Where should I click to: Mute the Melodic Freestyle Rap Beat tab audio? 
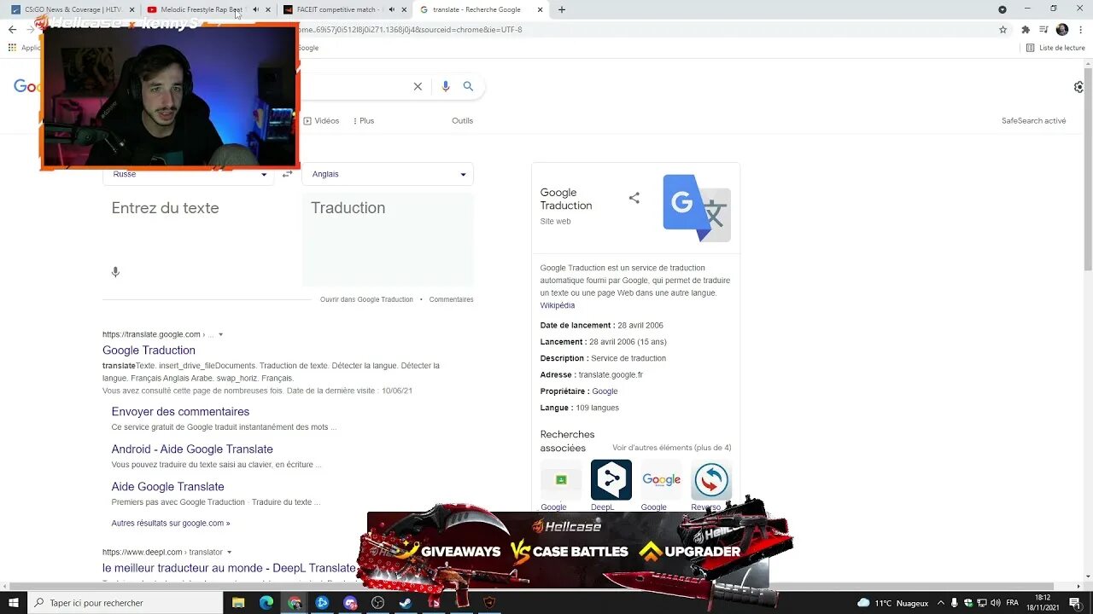255,9
